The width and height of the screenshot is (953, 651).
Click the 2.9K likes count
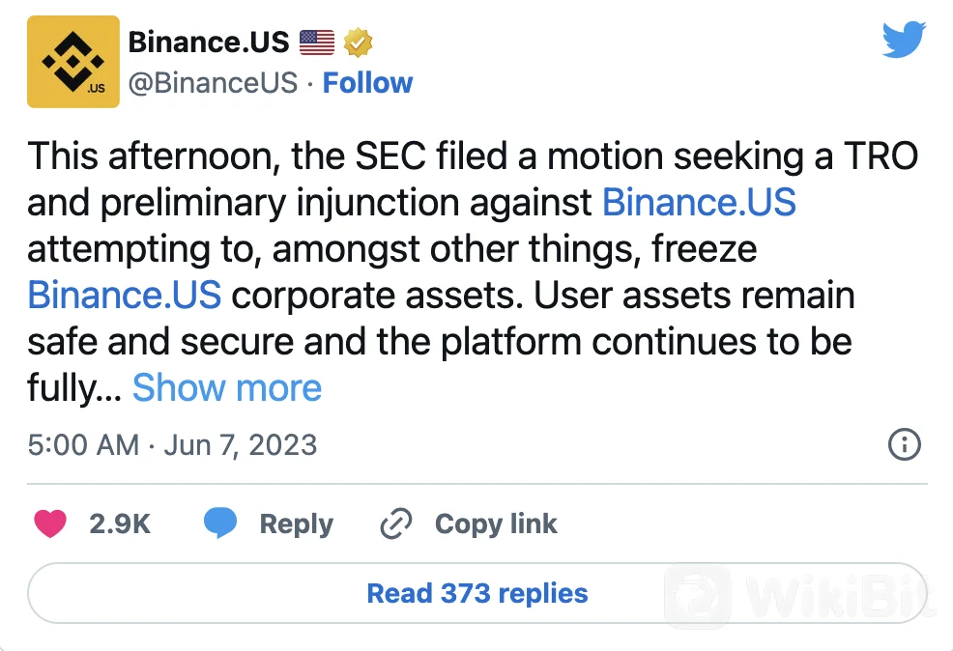click(120, 524)
